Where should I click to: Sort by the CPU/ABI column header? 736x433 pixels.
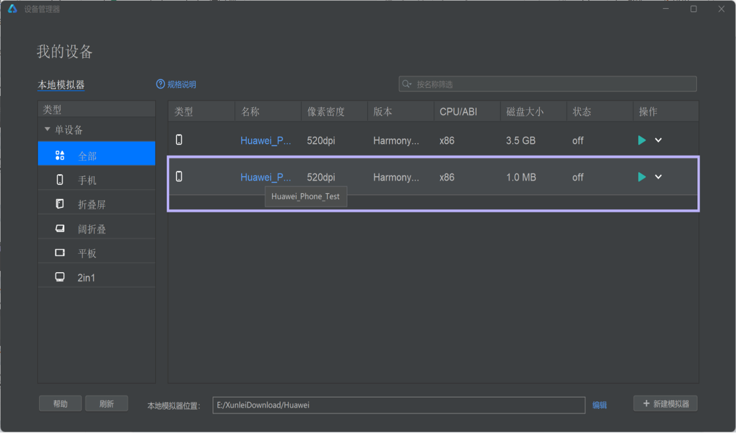click(467, 111)
